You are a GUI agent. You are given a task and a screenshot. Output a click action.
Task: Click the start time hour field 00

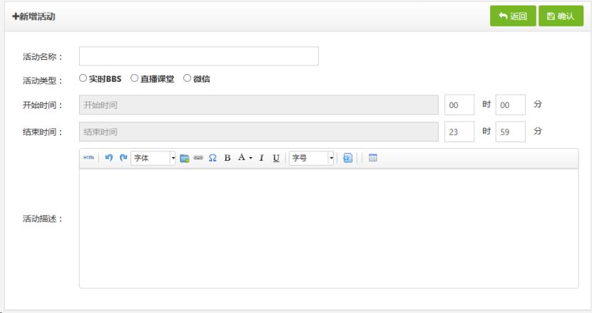click(459, 105)
